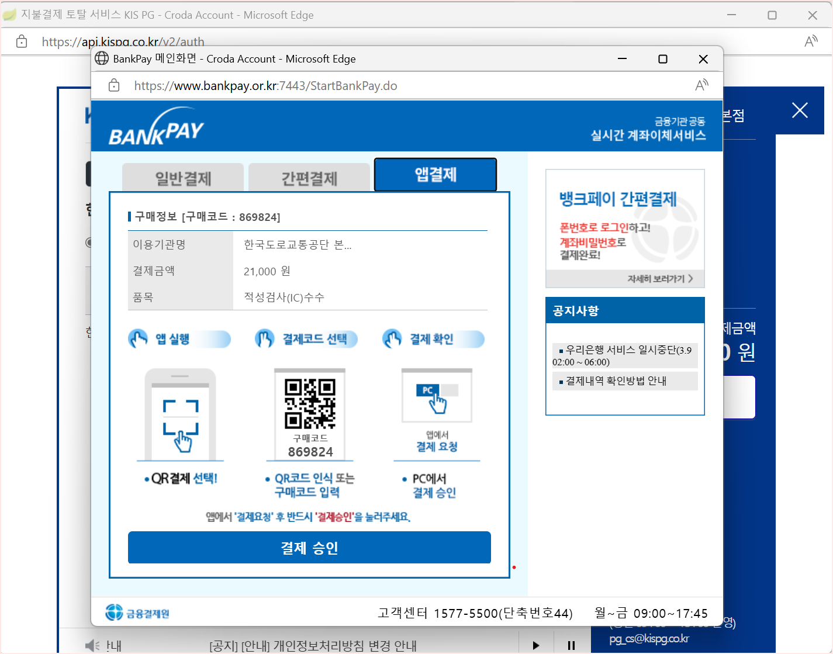The height and width of the screenshot is (654, 833).
Task: Click site lock icon in KIS PG window
Action: (22, 41)
